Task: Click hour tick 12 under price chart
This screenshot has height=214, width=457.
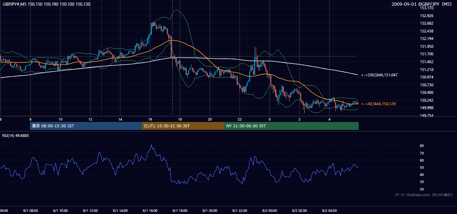Action: pos(90,119)
